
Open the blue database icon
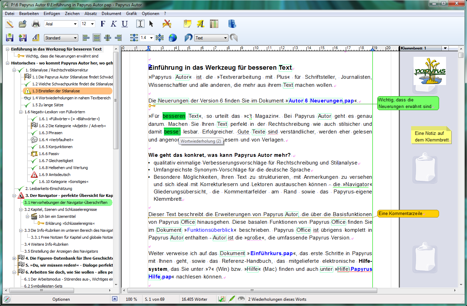click(232, 24)
